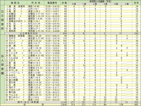Click the 認可(私立)保育園 subtotal label

(28, 102)
